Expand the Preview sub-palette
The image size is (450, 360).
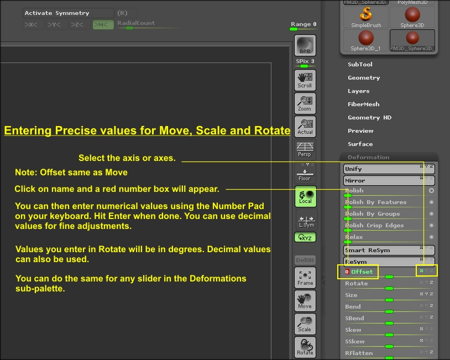pyautogui.click(x=360, y=131)
